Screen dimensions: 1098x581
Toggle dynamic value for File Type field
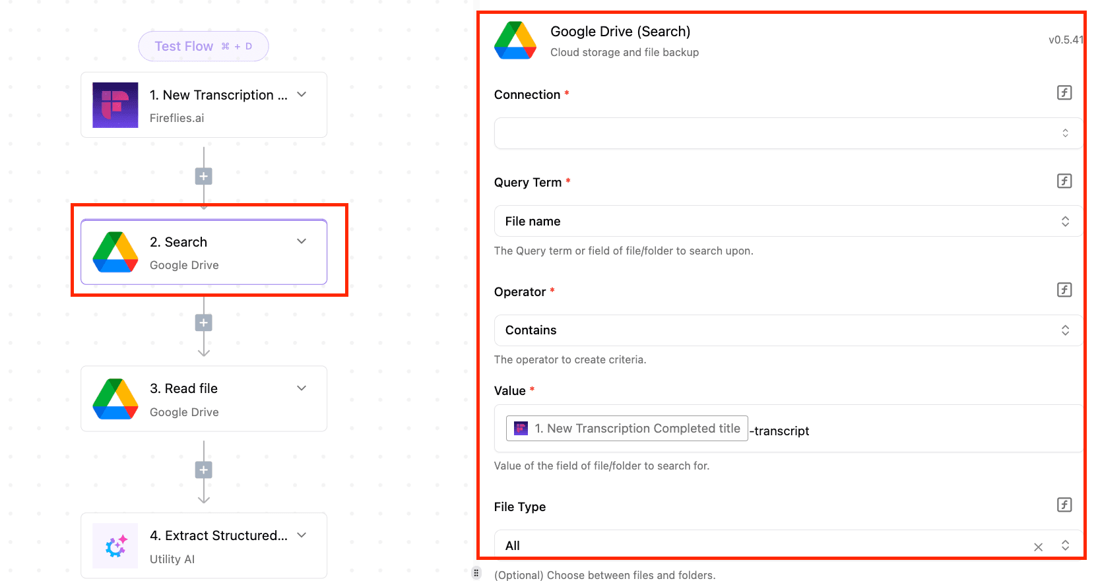click(1064, 505)
